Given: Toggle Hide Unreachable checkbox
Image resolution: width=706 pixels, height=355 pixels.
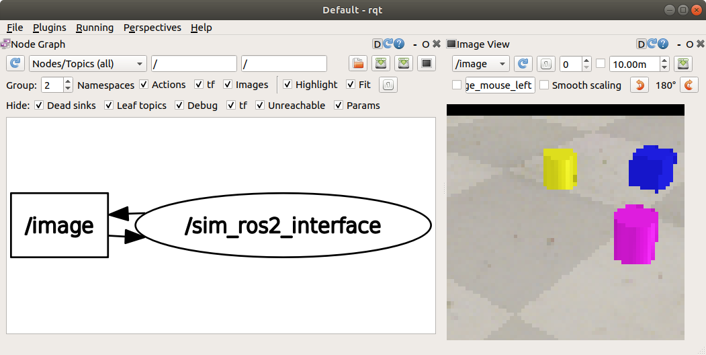Looking at the screenshot, I should pyautogui.click(x=260, y=105).
